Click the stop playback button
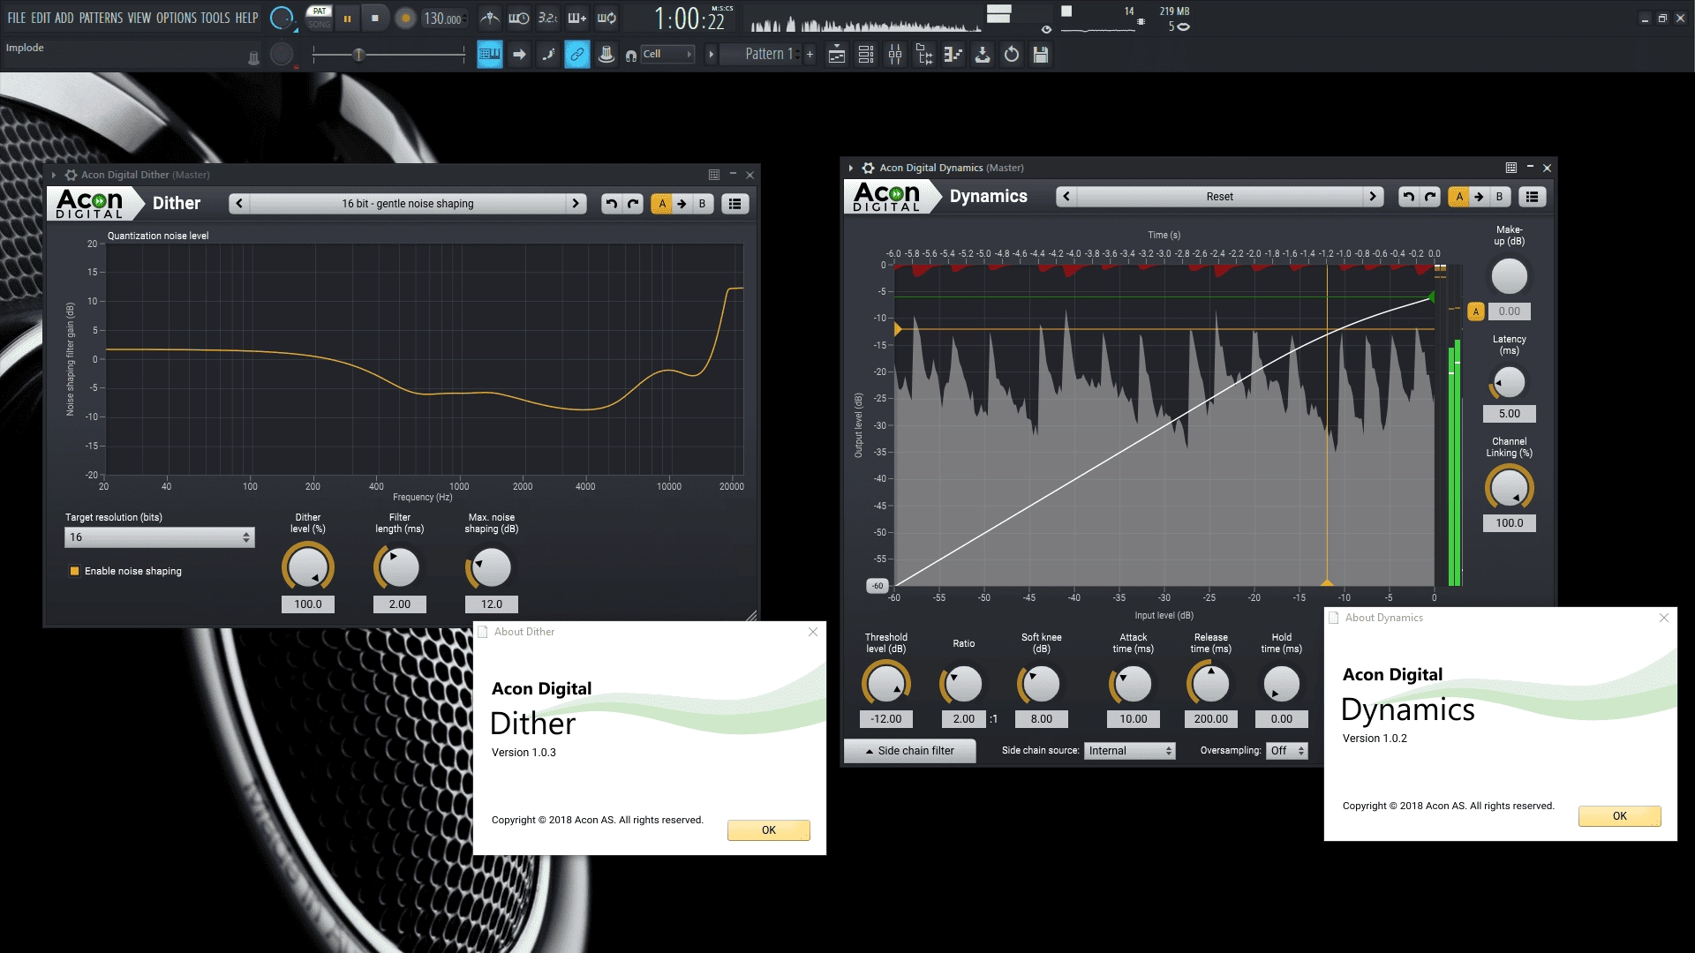 (x=375, y=19)
